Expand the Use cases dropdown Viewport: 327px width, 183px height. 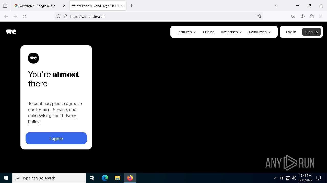(x=231, y=32)
